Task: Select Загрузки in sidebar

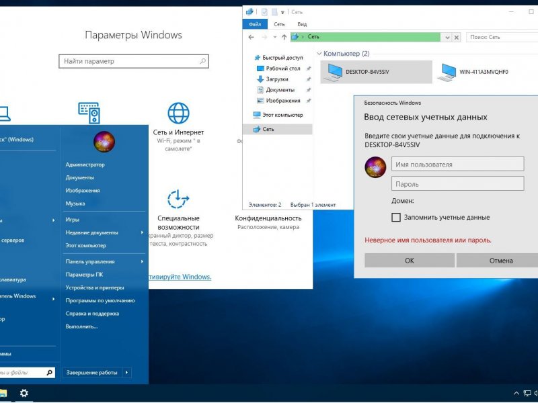Action: click(x=276, y=79)
